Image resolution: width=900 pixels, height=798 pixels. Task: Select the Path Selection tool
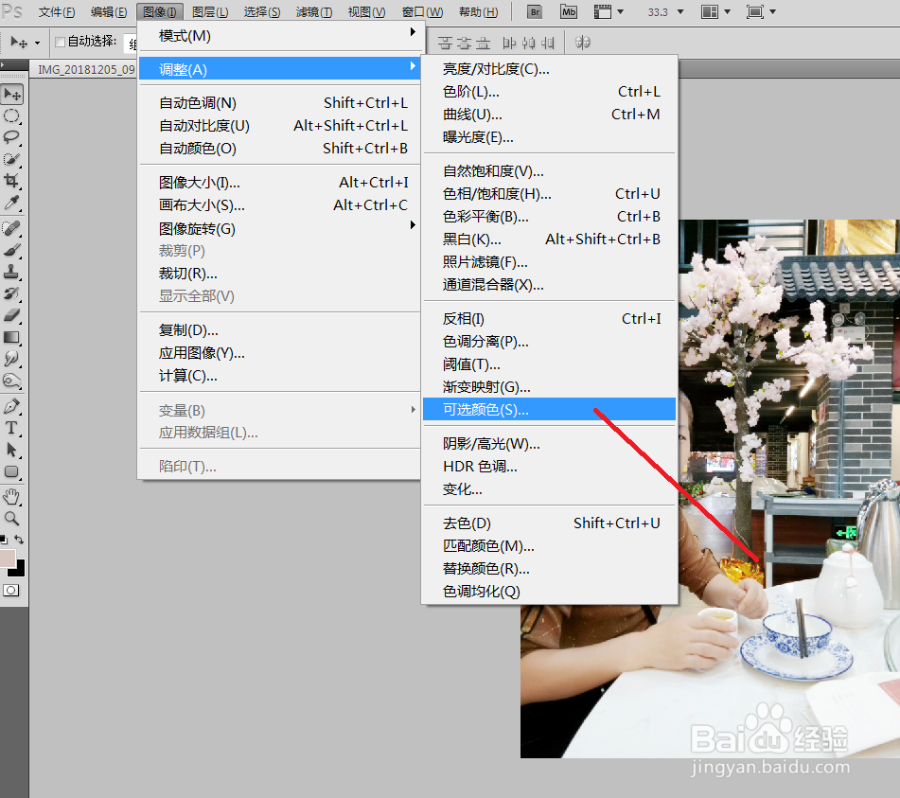(x=12, y=450)
